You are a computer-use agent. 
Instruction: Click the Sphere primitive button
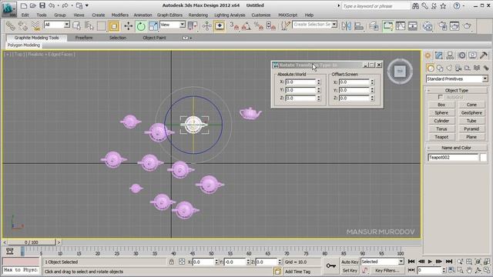(x=441, y=113)
